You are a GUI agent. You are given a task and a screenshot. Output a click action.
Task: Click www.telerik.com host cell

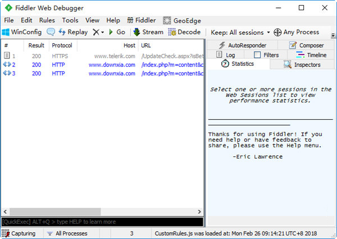point(115,56)
